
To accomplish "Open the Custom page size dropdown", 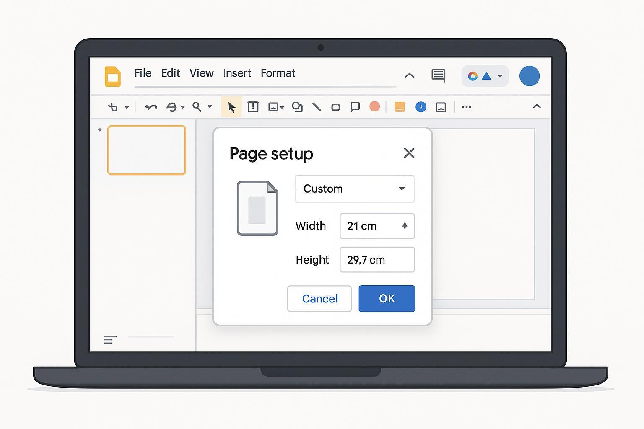I will [355, 189].
